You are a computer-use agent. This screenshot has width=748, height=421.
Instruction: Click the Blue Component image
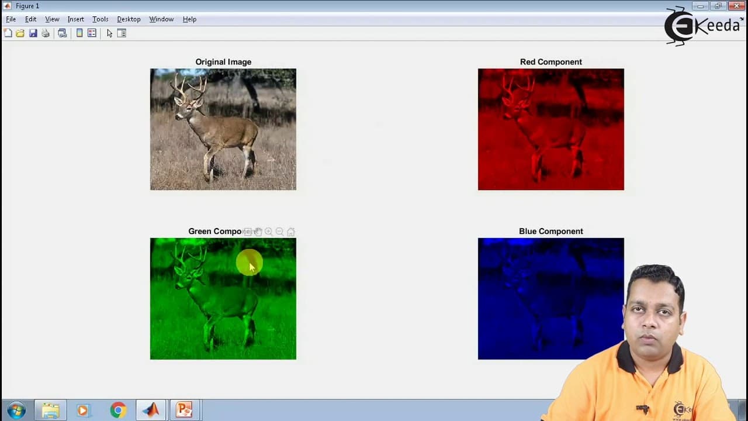pyautogui.click(x=551, y=299)
